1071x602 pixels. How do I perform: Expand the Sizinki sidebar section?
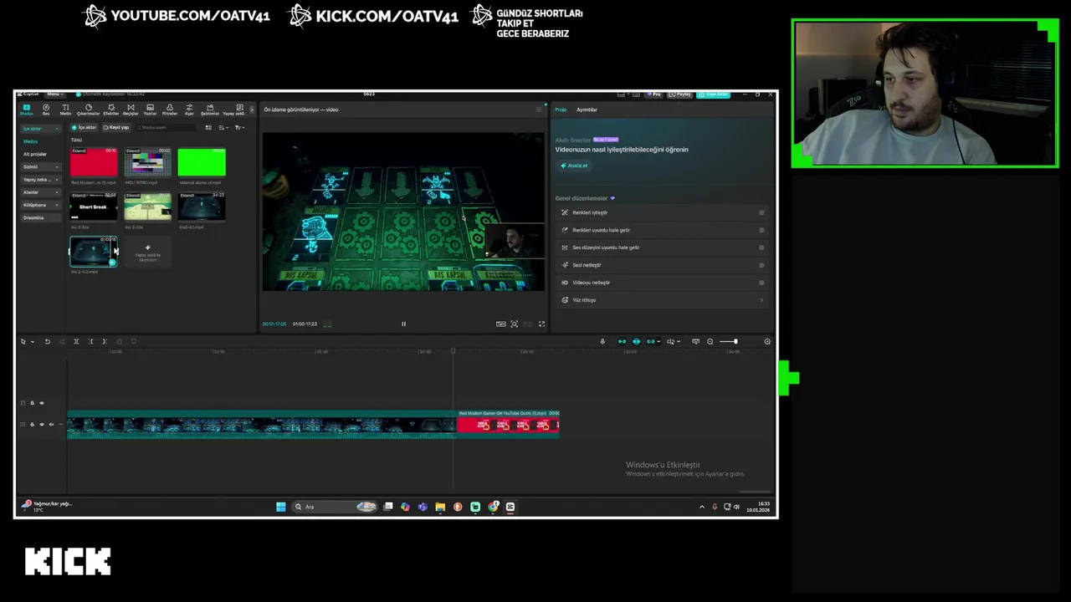[41, 166]
